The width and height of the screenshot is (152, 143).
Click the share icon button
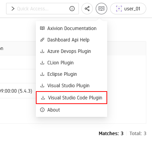[87, 9]
